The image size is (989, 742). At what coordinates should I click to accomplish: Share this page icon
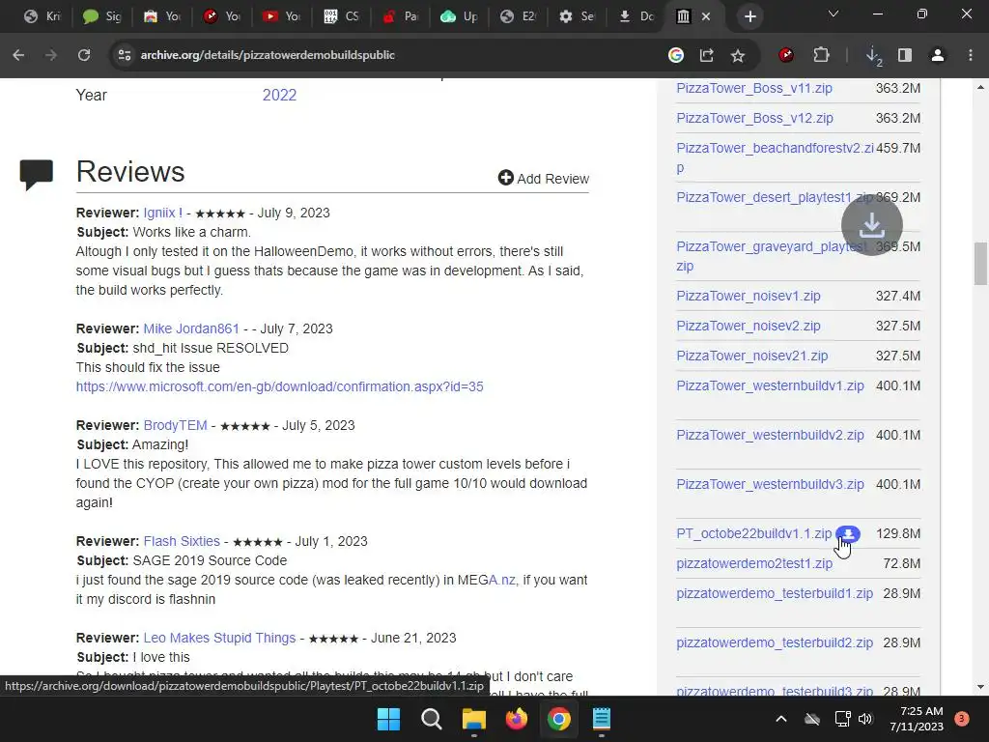706,55
